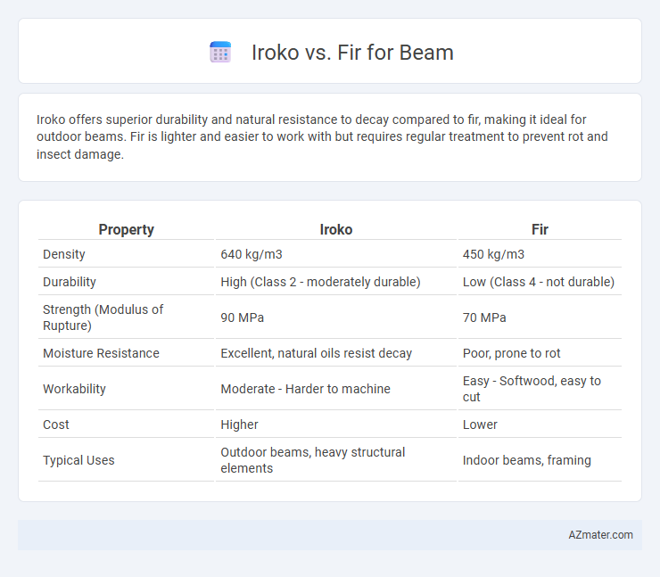Select the '90 MPa' value
Viewport: 660px width, 577px height.
(242, 317)
